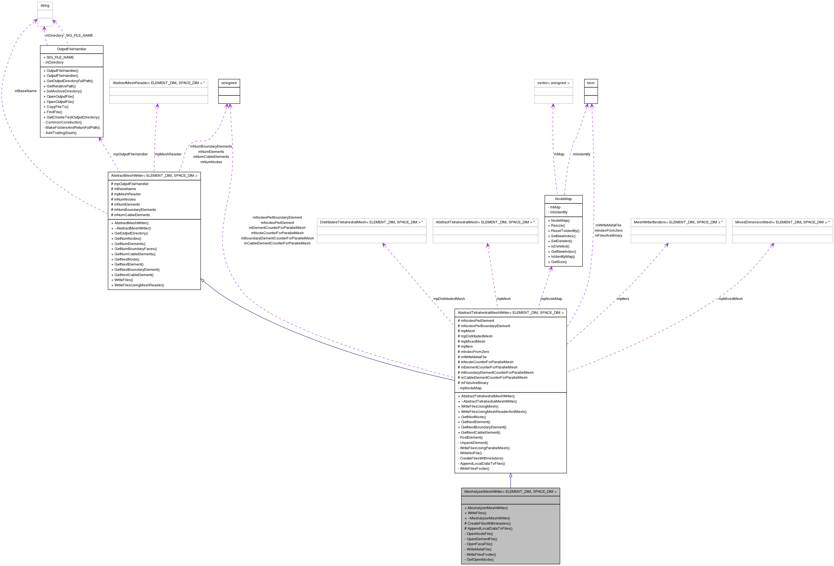Click UnpackElement() private method

tap(473, 443)
